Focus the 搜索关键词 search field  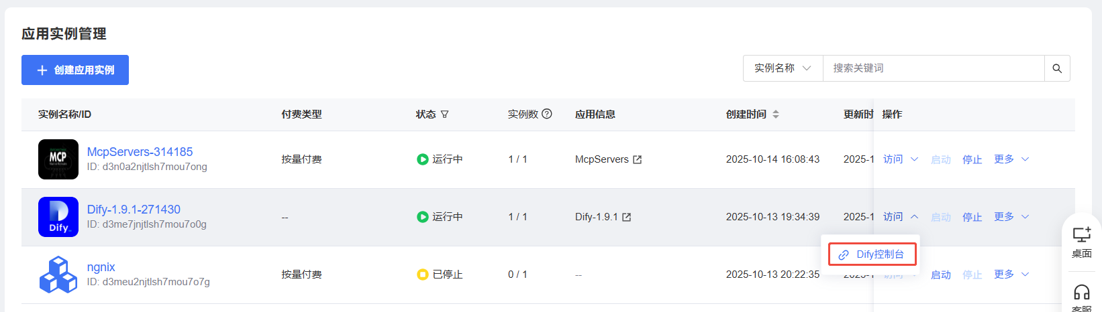tap(933, 68)
